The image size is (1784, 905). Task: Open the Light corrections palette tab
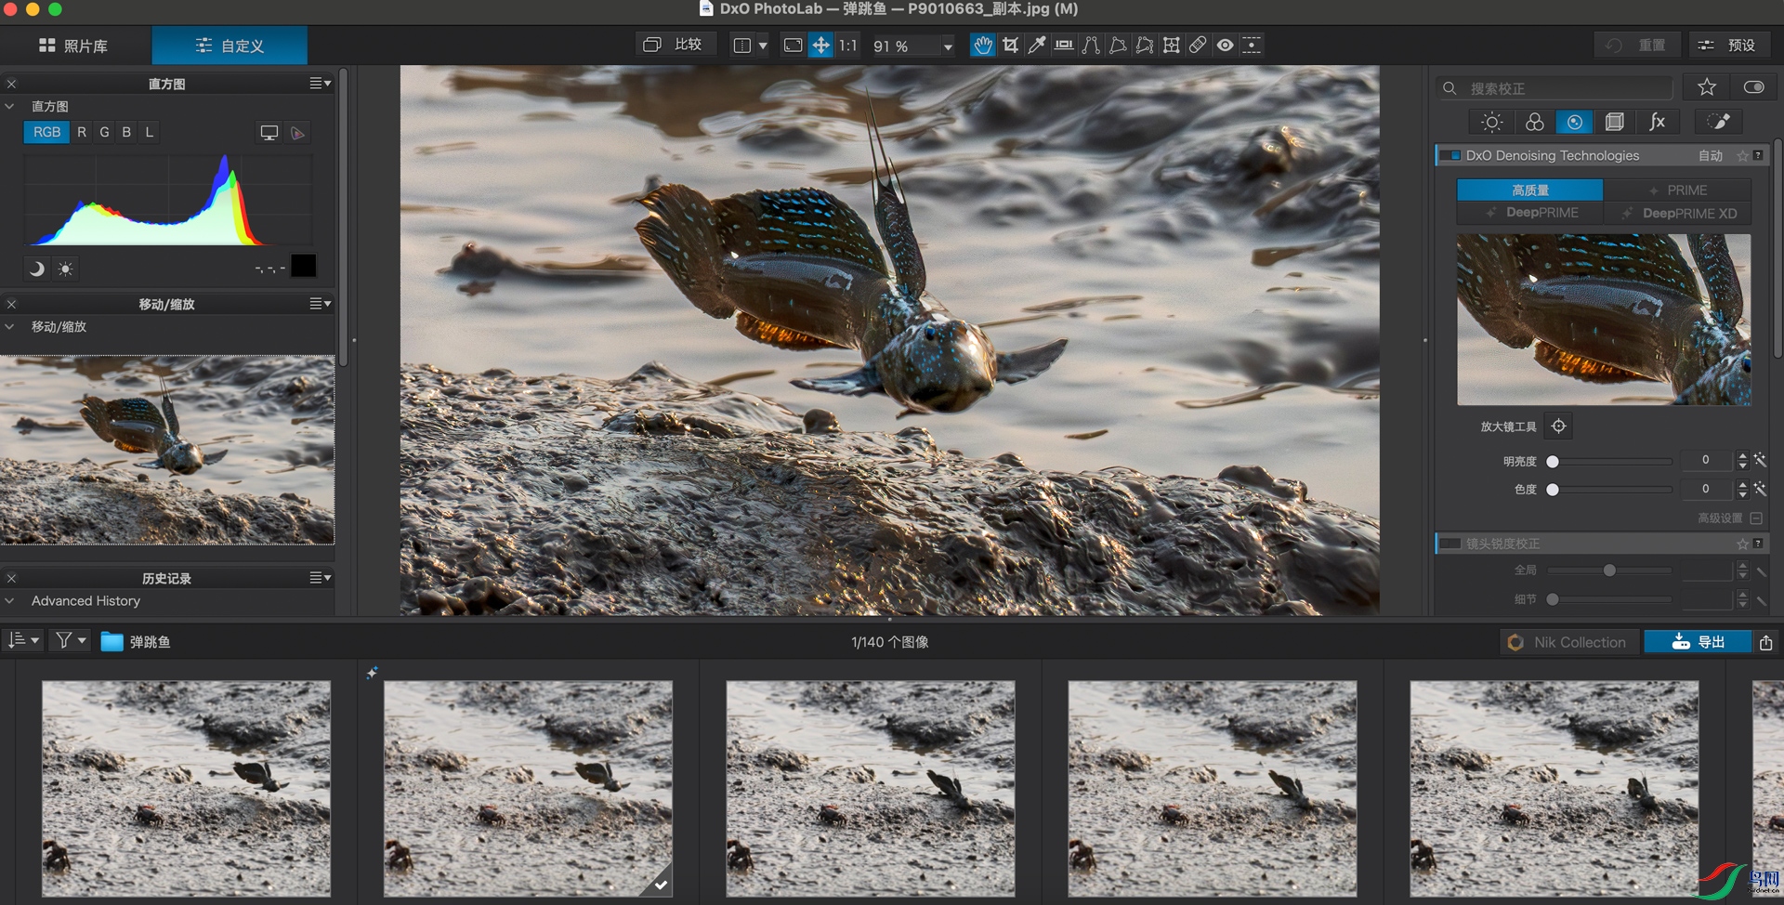pos(1491,122)
